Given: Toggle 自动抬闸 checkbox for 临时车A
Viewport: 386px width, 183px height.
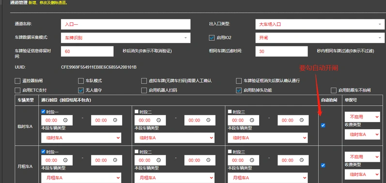Looking at the screenshot, I should (323, 125).
